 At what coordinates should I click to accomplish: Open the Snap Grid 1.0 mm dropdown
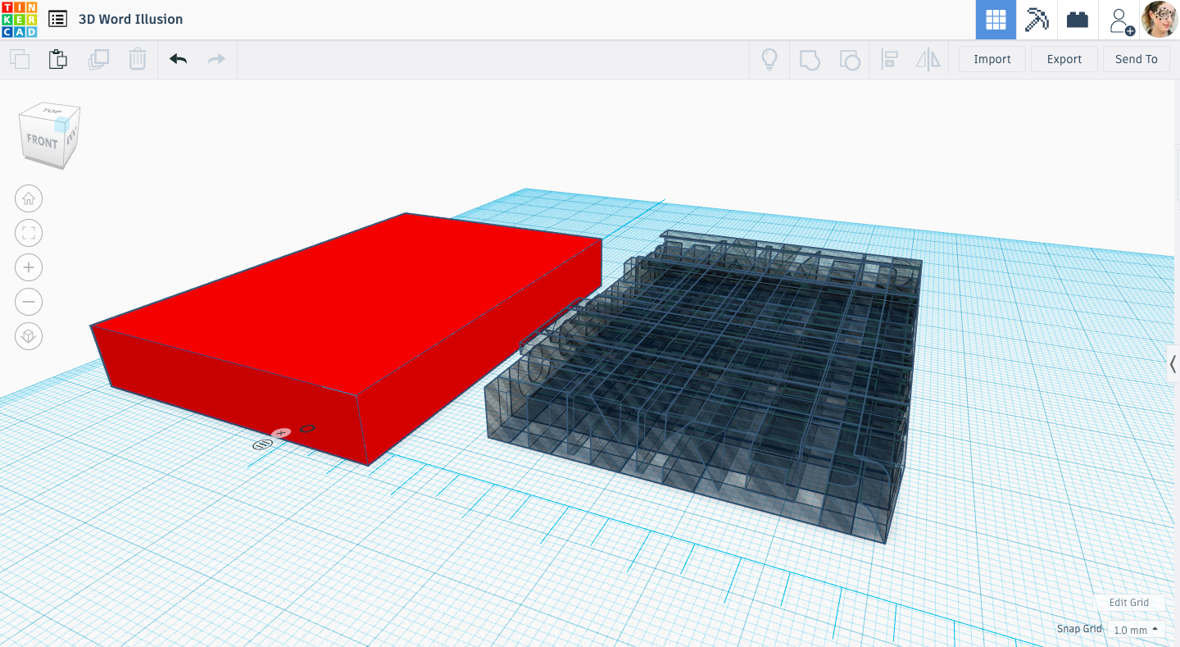pyautogui.click(x=1136, y=630)
